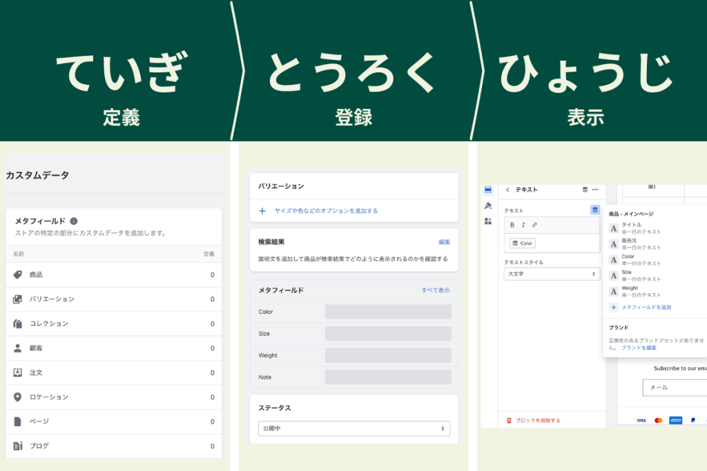This screenshot has width=707, height=471.
Task: Click the 編集 link in the 検索結果 section
Action: click(x=444, y=241)
